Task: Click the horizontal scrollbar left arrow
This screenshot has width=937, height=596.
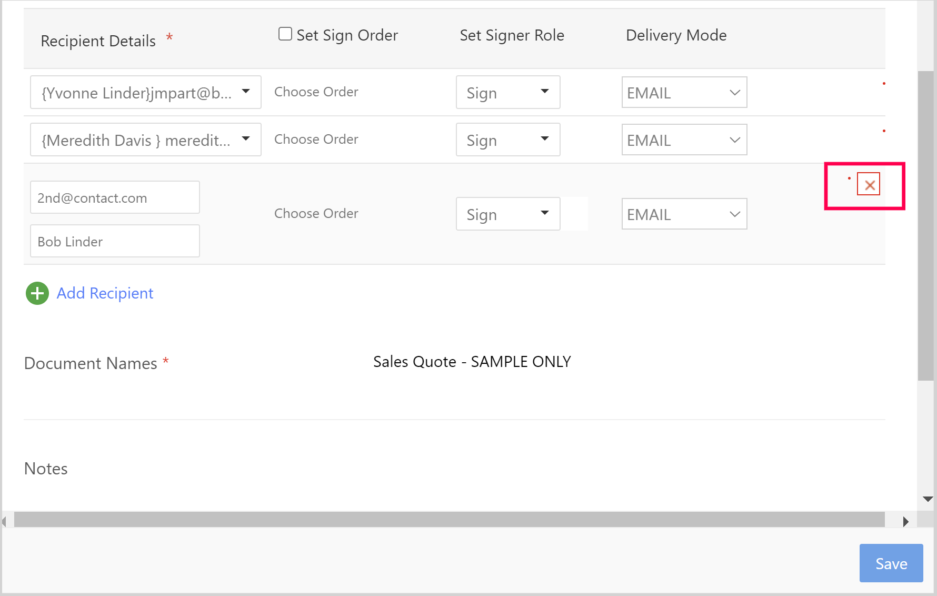Action: click(5, 521)
